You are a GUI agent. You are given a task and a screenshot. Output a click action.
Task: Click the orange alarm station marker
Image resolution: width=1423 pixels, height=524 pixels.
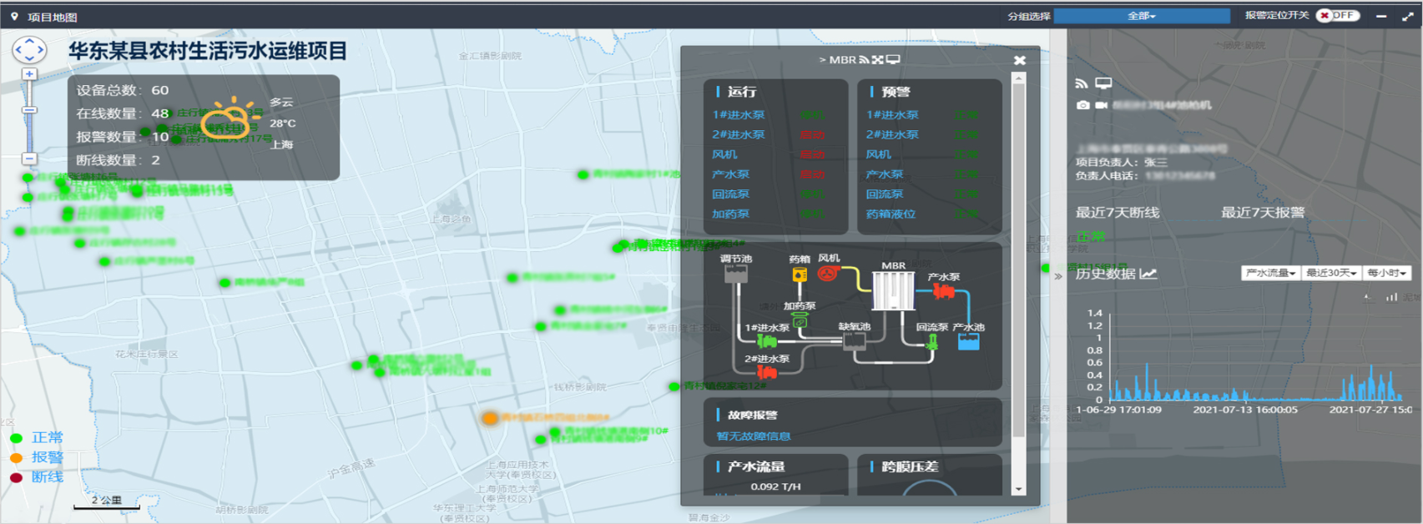coord(490,417)
